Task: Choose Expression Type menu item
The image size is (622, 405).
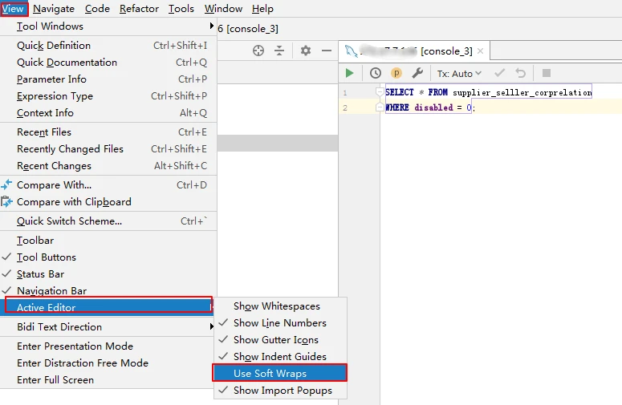Action: coord(108,96)
